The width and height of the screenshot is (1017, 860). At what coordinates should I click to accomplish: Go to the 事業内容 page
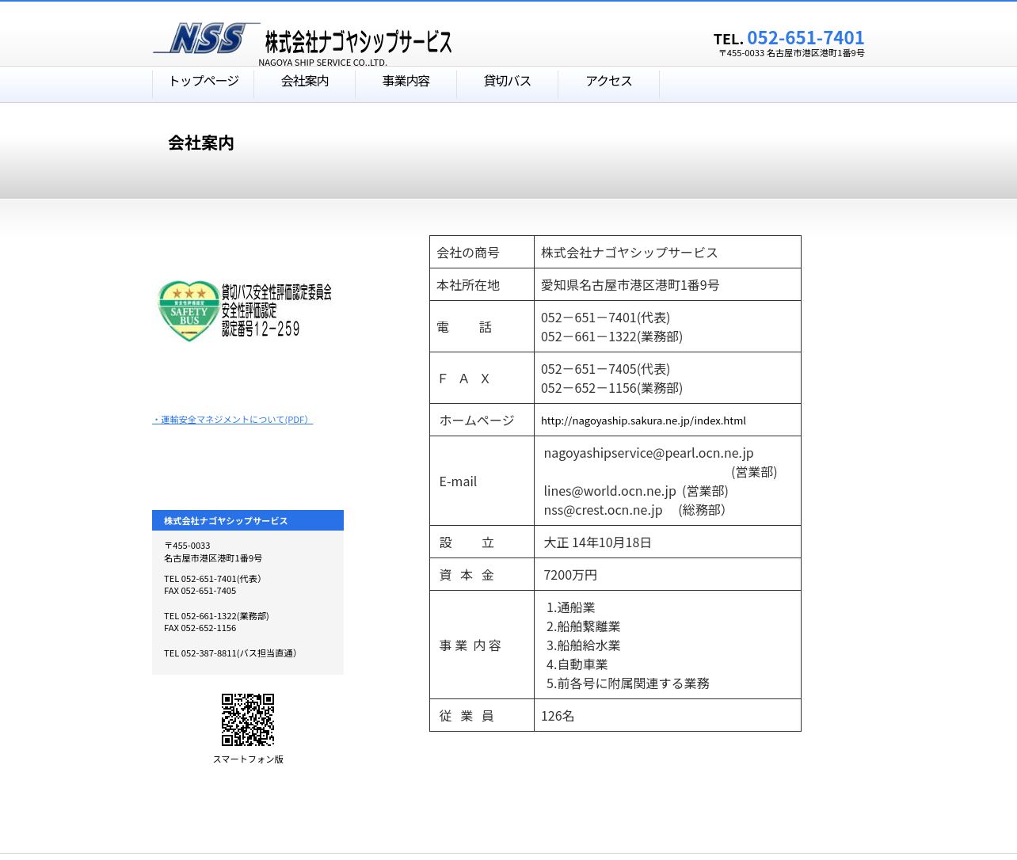(406, 82)
